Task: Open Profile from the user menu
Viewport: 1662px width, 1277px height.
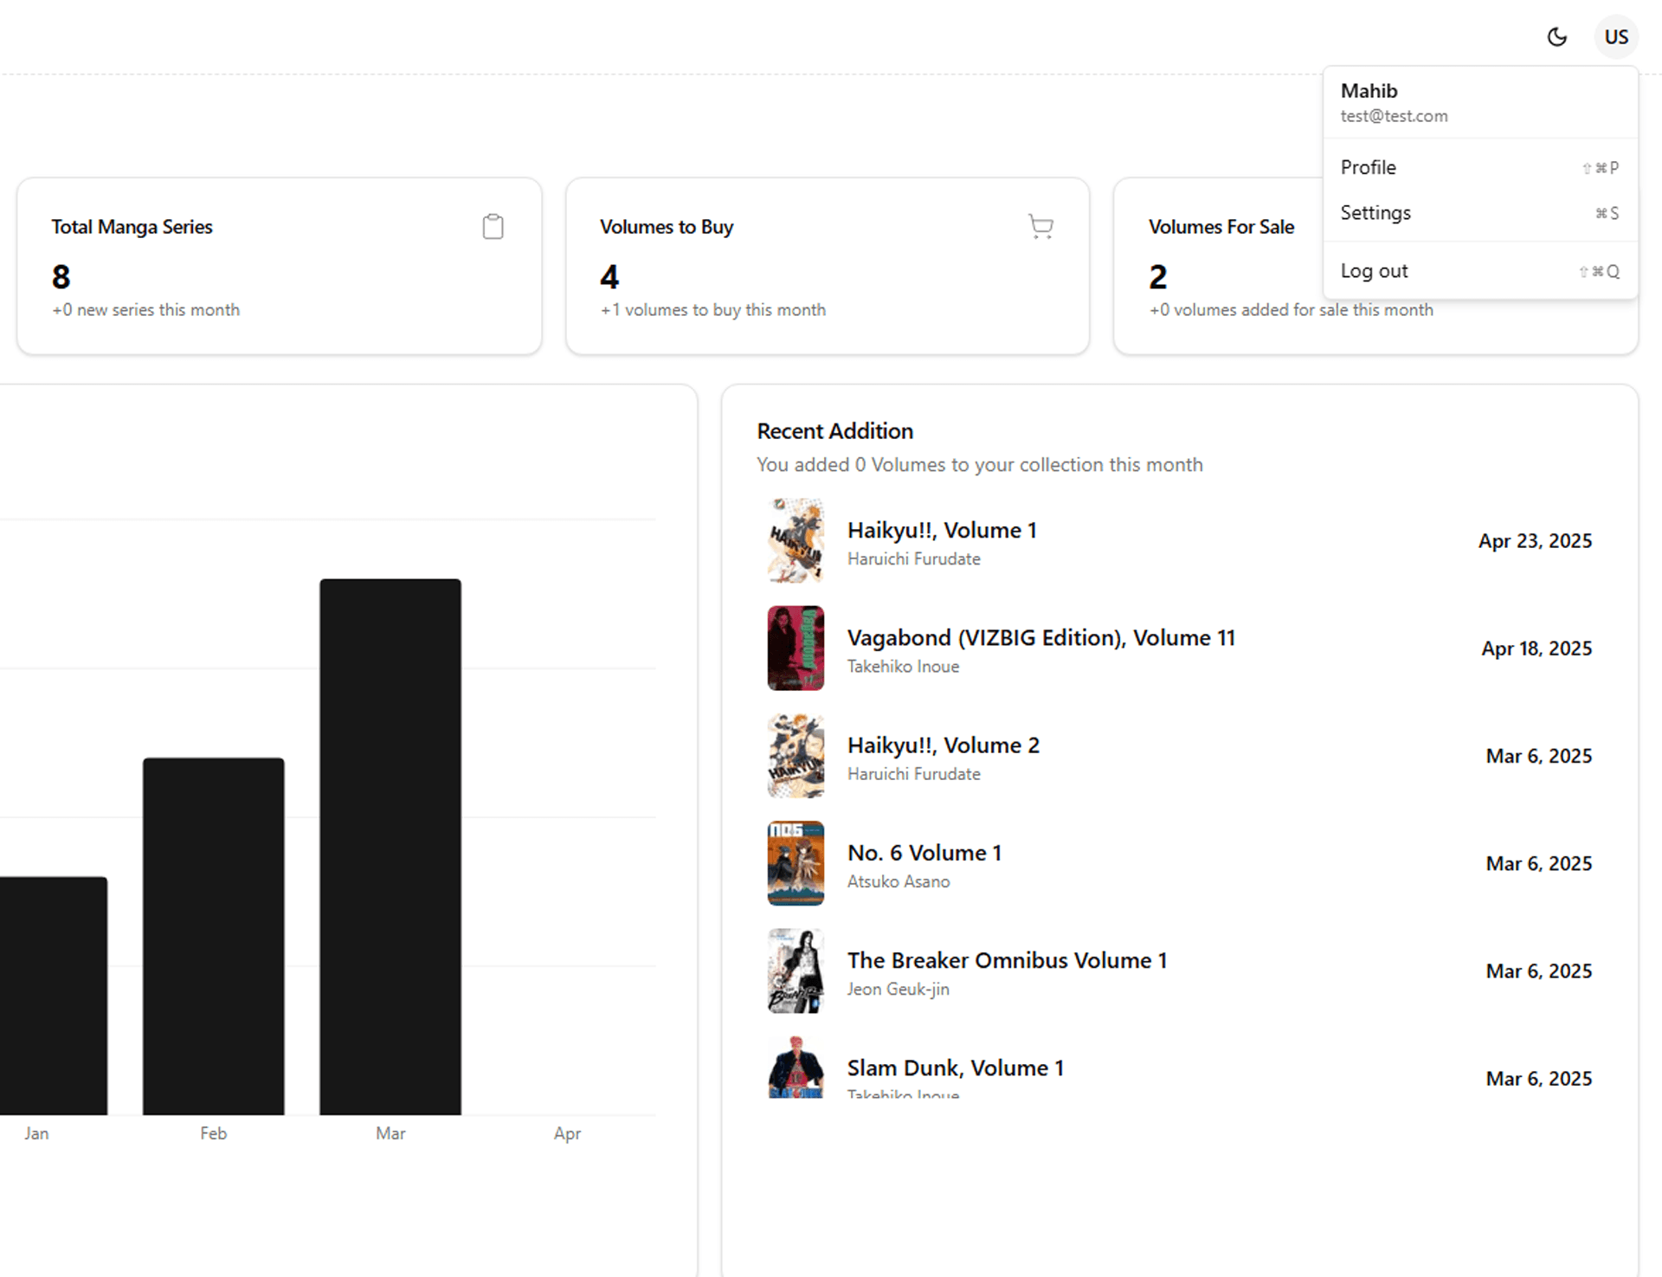Action: pos(1480,167)
